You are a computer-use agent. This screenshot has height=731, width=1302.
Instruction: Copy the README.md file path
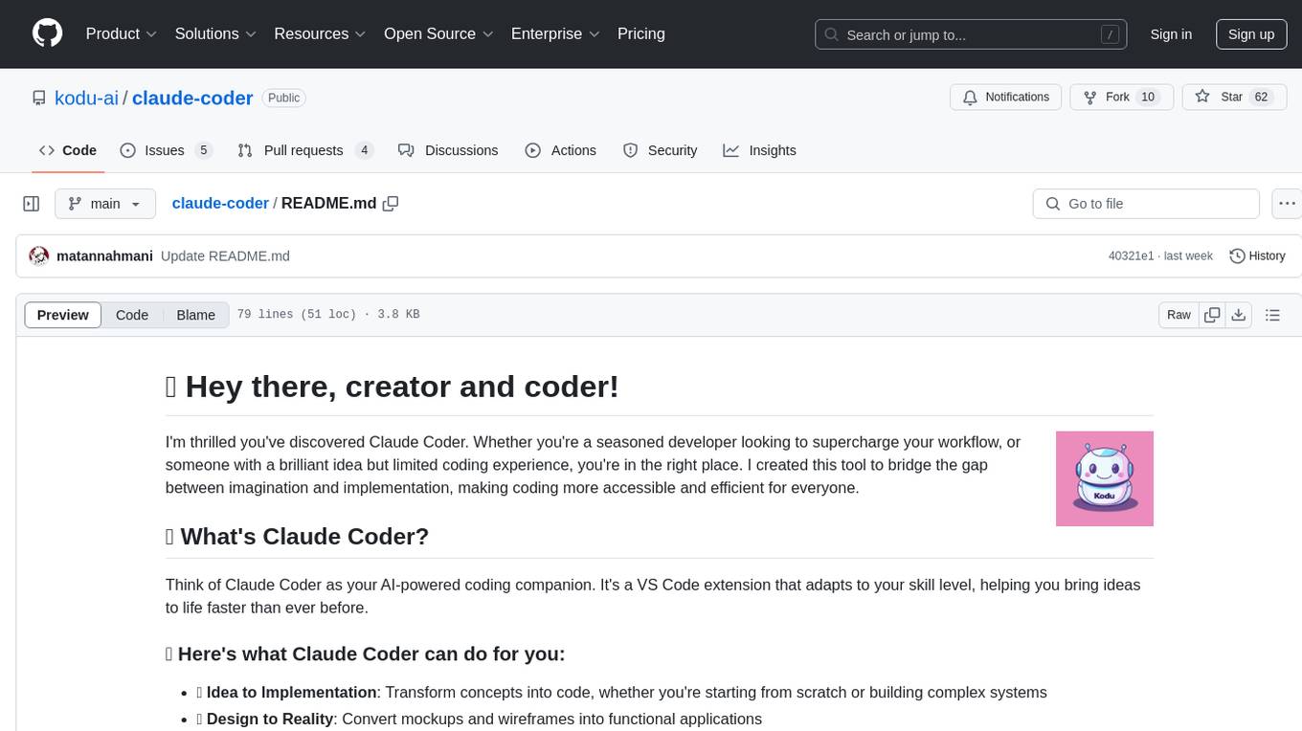[391, 204]
